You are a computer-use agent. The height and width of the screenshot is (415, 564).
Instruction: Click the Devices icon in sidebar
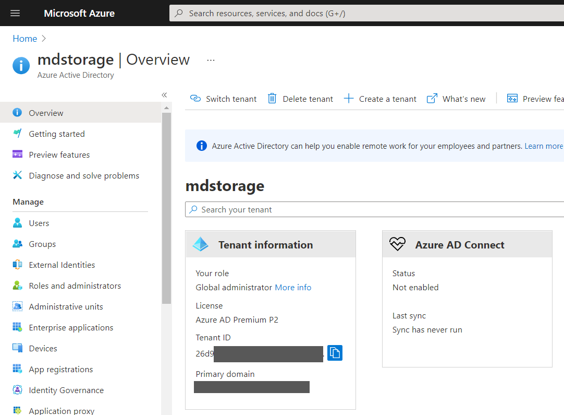coord(17,348)
